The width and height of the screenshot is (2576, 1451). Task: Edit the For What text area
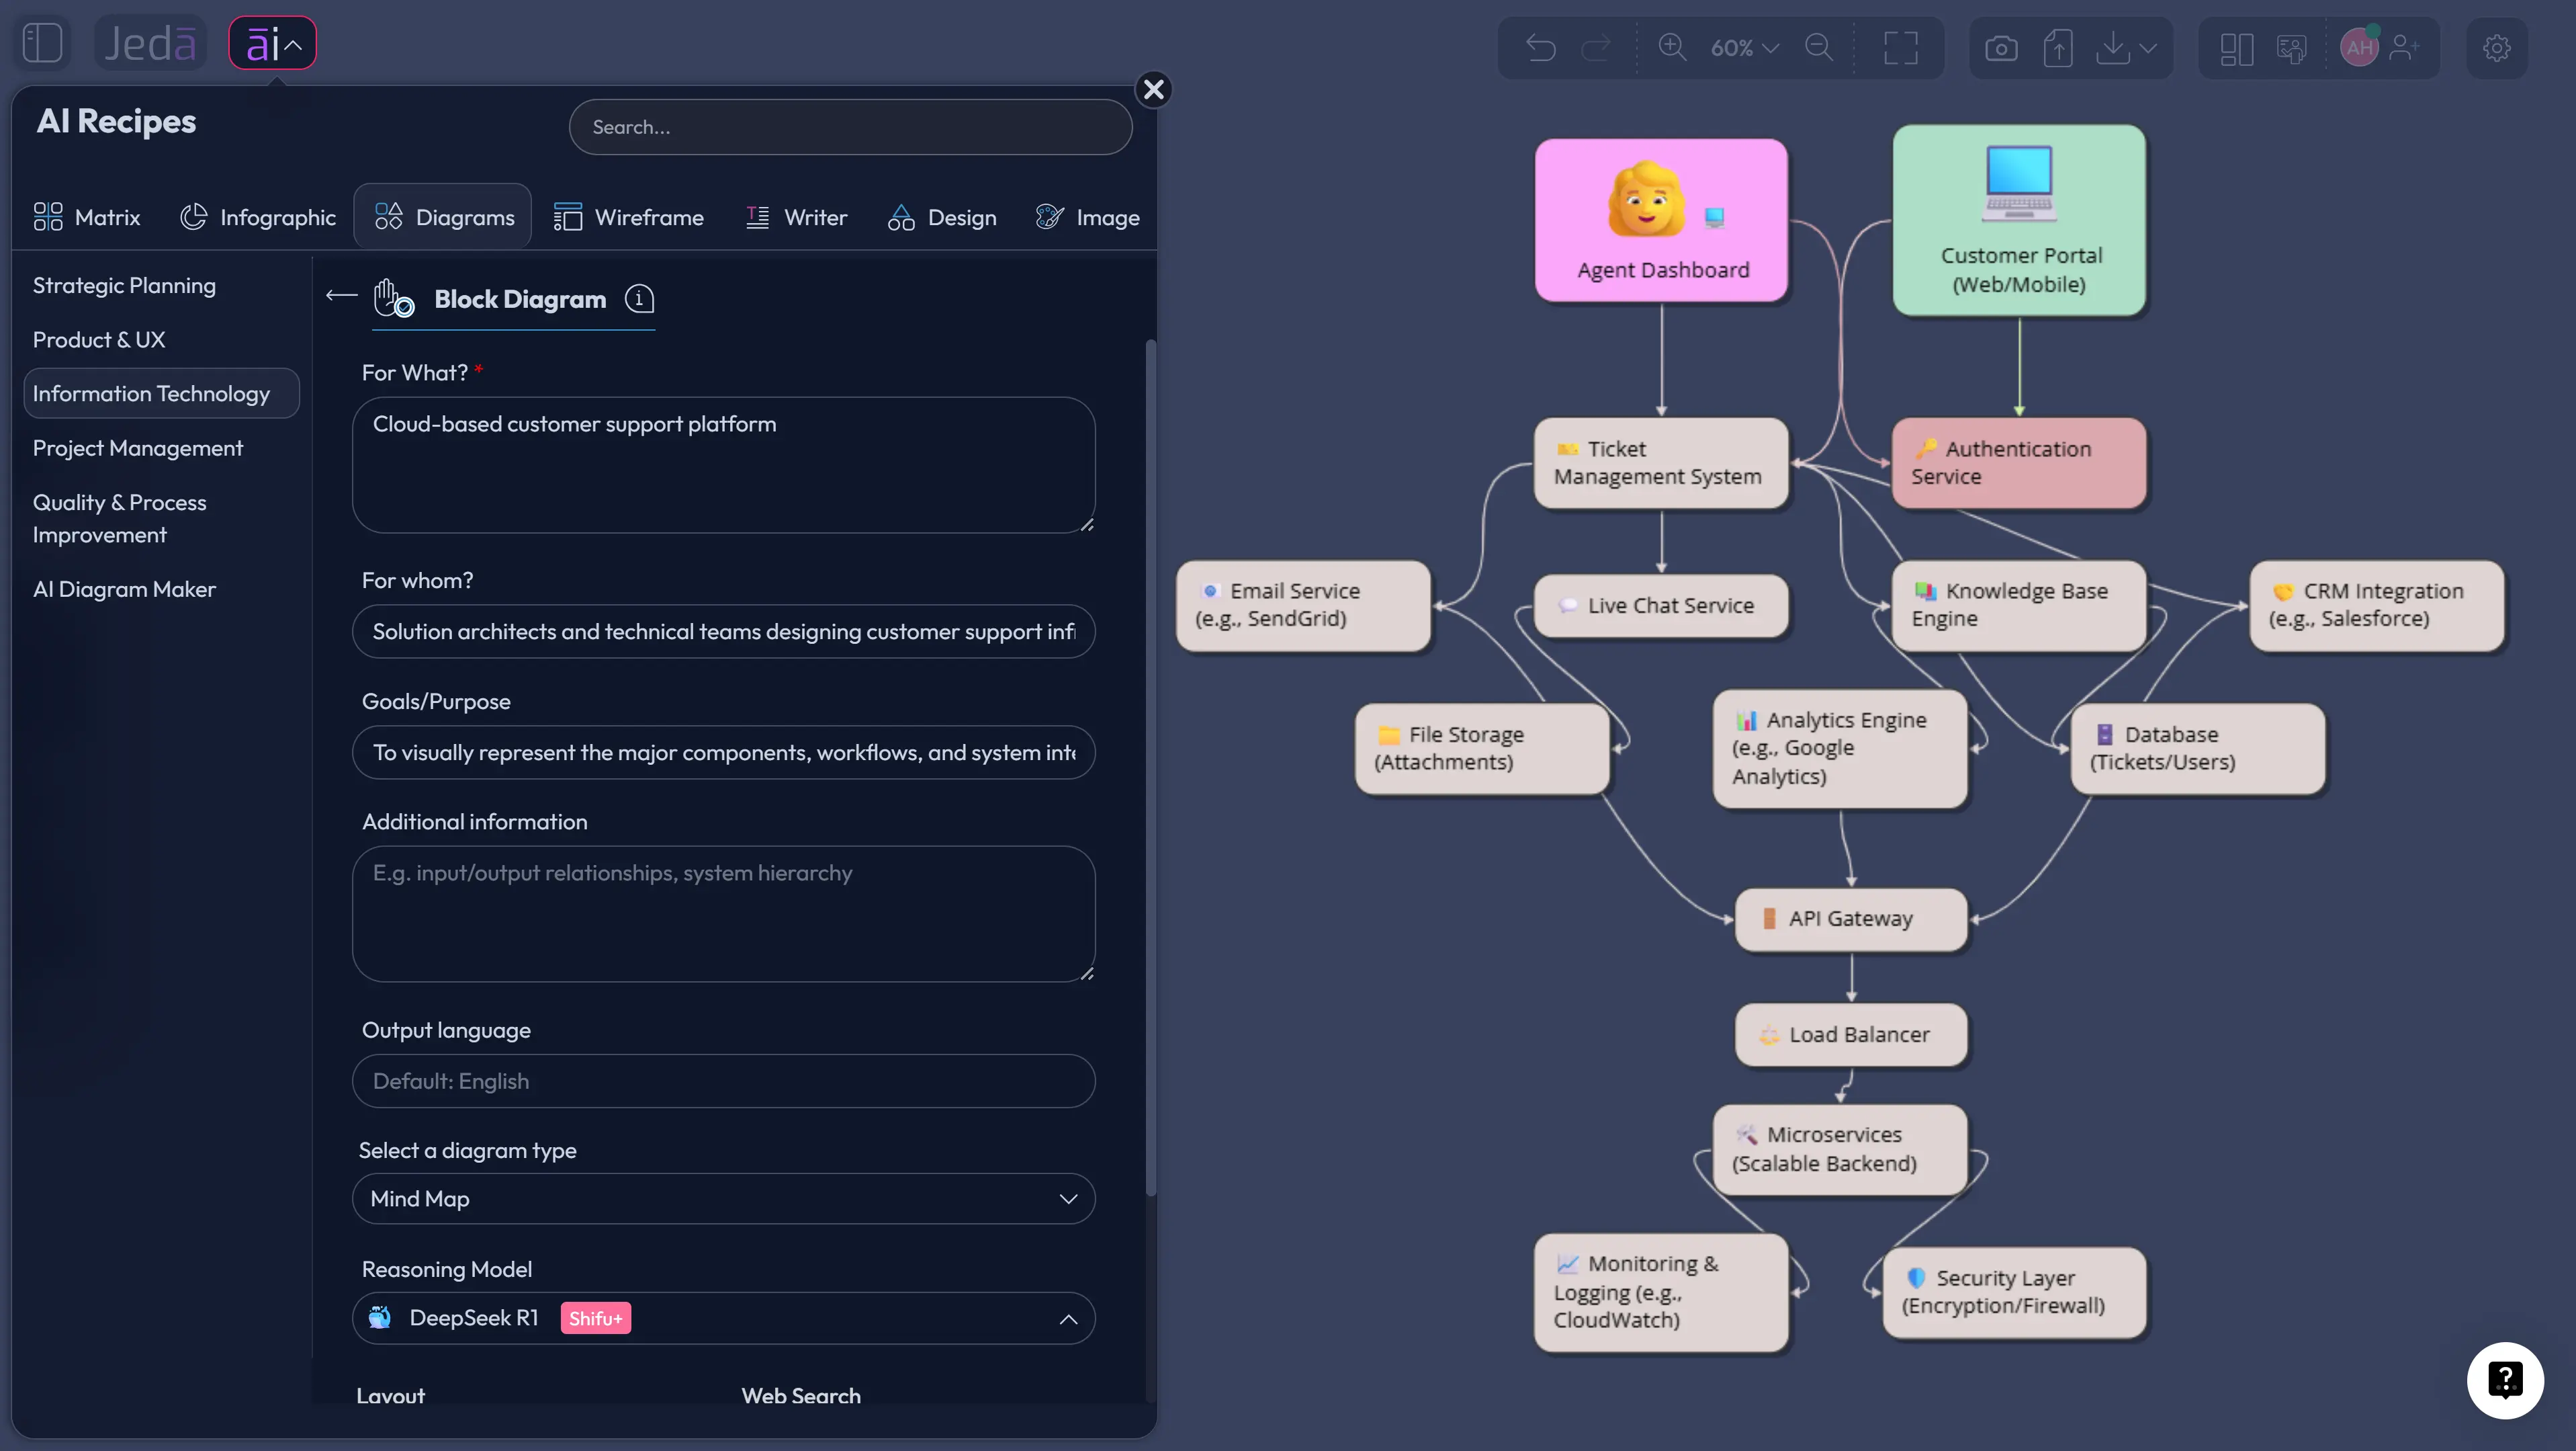[723, 465]
